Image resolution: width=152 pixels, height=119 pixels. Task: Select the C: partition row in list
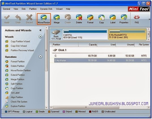click(x=102, y=56)
